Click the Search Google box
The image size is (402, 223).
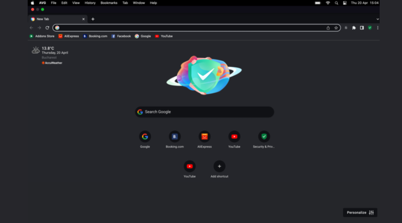204,112
